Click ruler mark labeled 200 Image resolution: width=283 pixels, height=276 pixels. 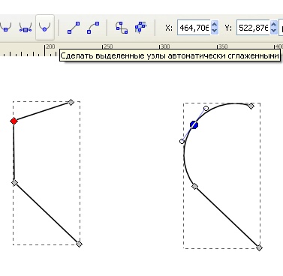(x=50, y=46)
